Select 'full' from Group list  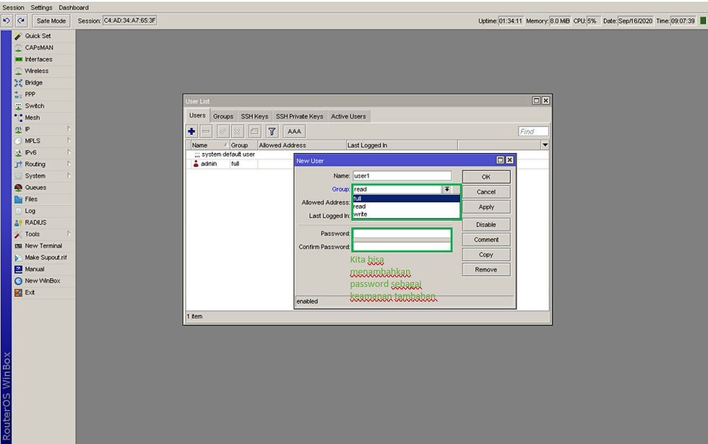[406, 199]
